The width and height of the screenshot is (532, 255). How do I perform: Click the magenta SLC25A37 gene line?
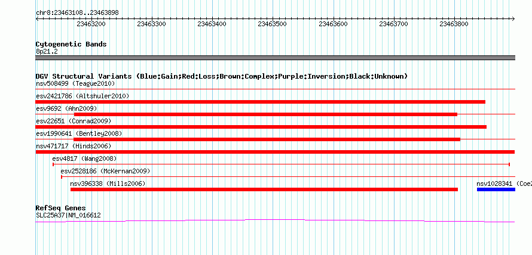[275, 221]
